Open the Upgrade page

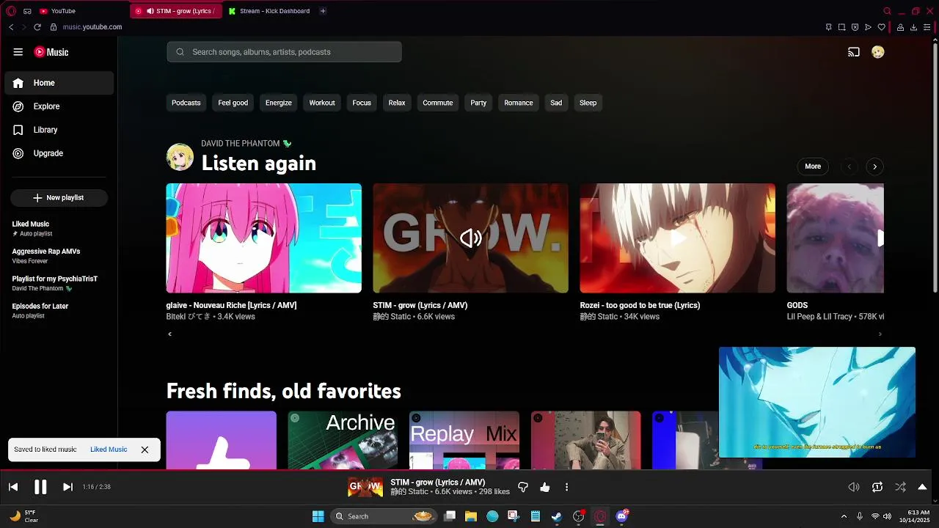[x=59, y=153]
